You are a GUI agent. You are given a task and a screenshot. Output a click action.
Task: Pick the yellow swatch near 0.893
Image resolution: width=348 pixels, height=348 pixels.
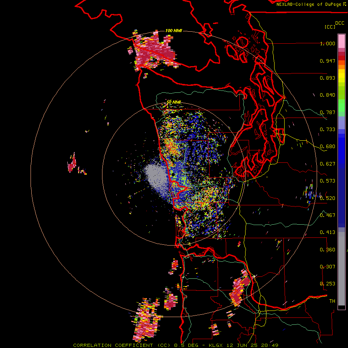click(341, 76)
